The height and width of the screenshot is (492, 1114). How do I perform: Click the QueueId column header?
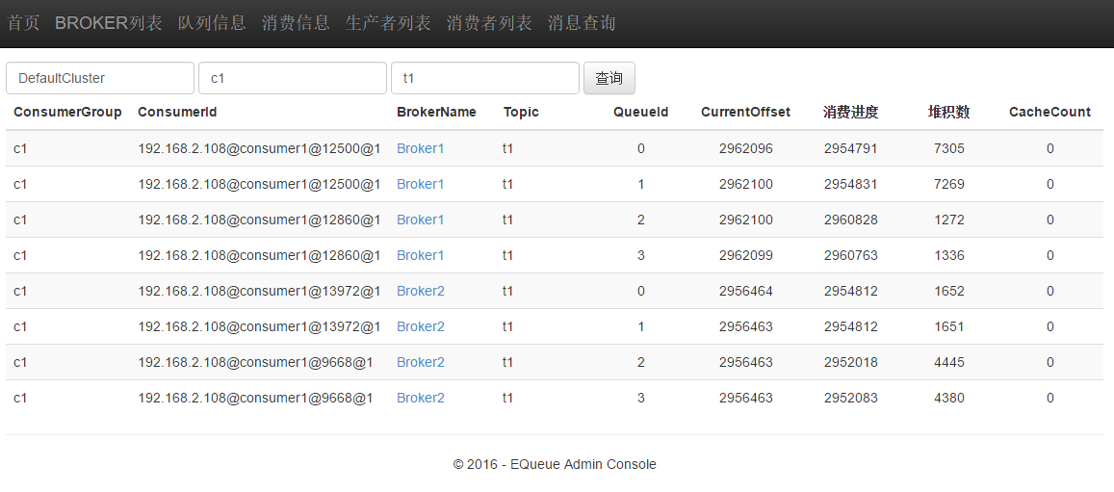tap(641, 113)
